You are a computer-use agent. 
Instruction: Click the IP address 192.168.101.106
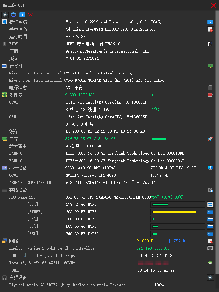(x=153, y=248)
